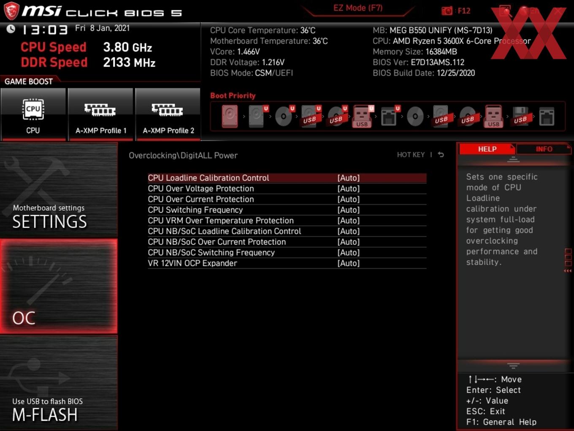
Task: Click the date Fri 8 Jan, 2021
Action: (102, 28)
